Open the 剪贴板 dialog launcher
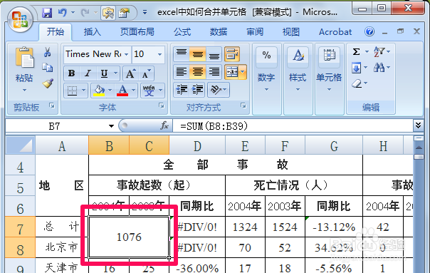The height and width of the screenshot is (273, 430). [52, 105]
